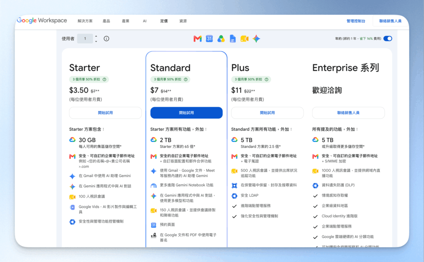
Task: Click DLP icon beside 資料遺失防護
Action: coord(315,185)
